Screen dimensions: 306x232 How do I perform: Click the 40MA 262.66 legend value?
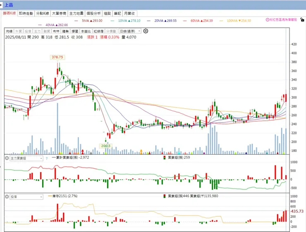[57, 25]
